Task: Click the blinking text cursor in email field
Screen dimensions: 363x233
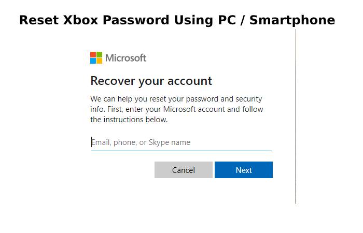Action: (x=91, y=142)
